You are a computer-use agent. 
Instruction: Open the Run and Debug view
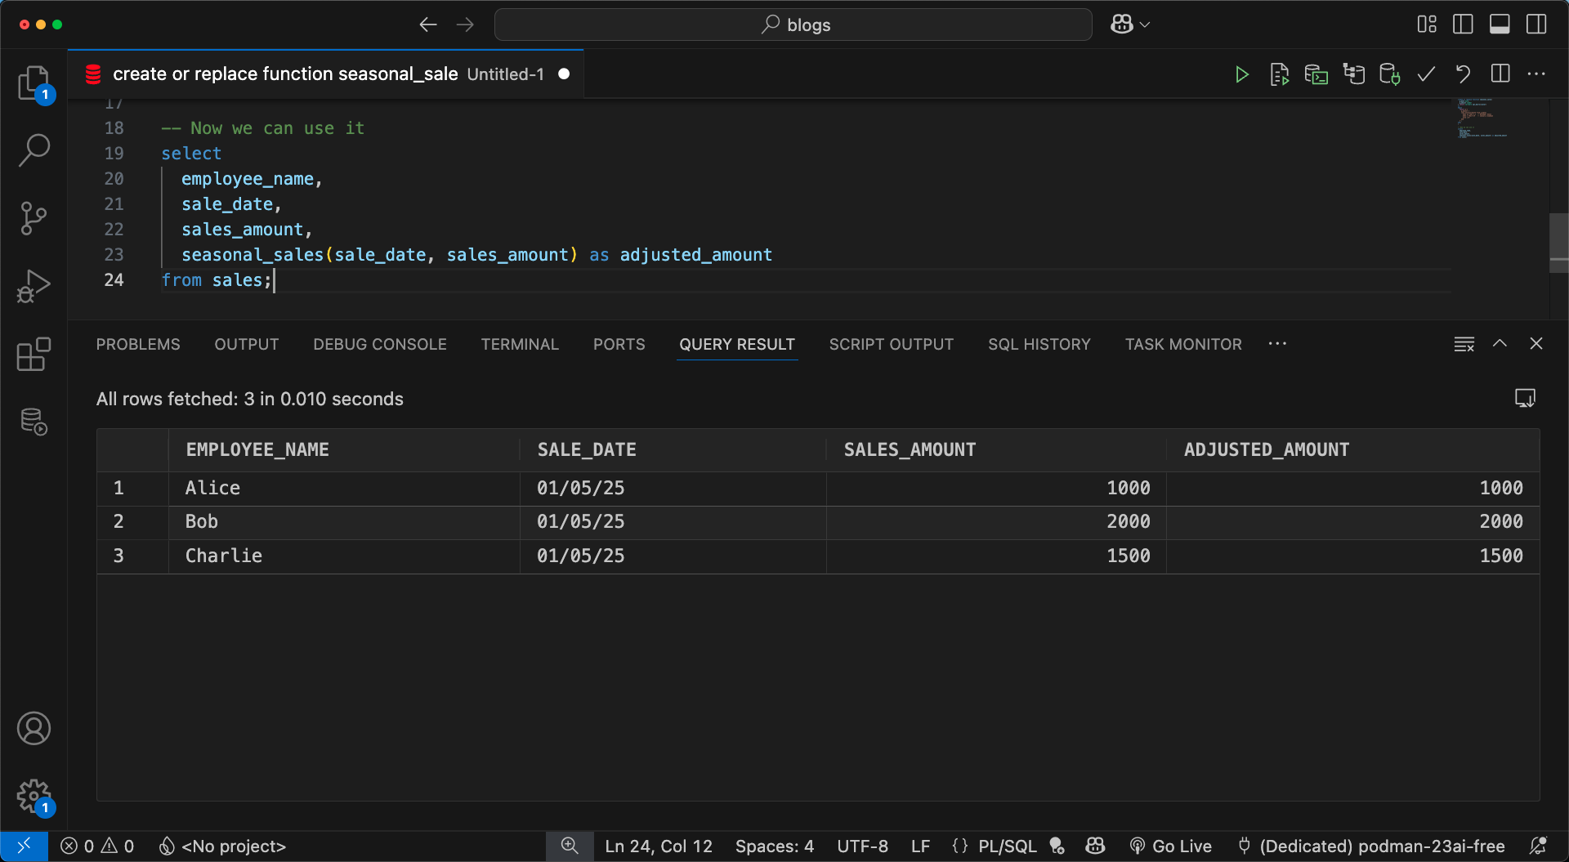34,286
